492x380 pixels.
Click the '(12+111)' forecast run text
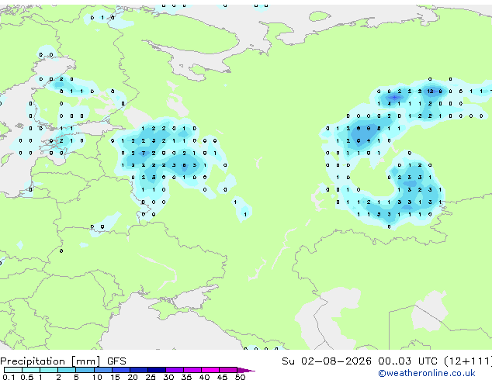click(468, 361)
